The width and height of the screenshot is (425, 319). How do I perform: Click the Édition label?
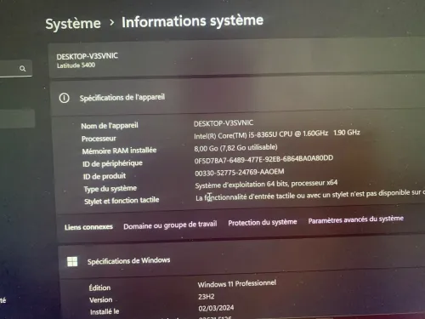99,288
